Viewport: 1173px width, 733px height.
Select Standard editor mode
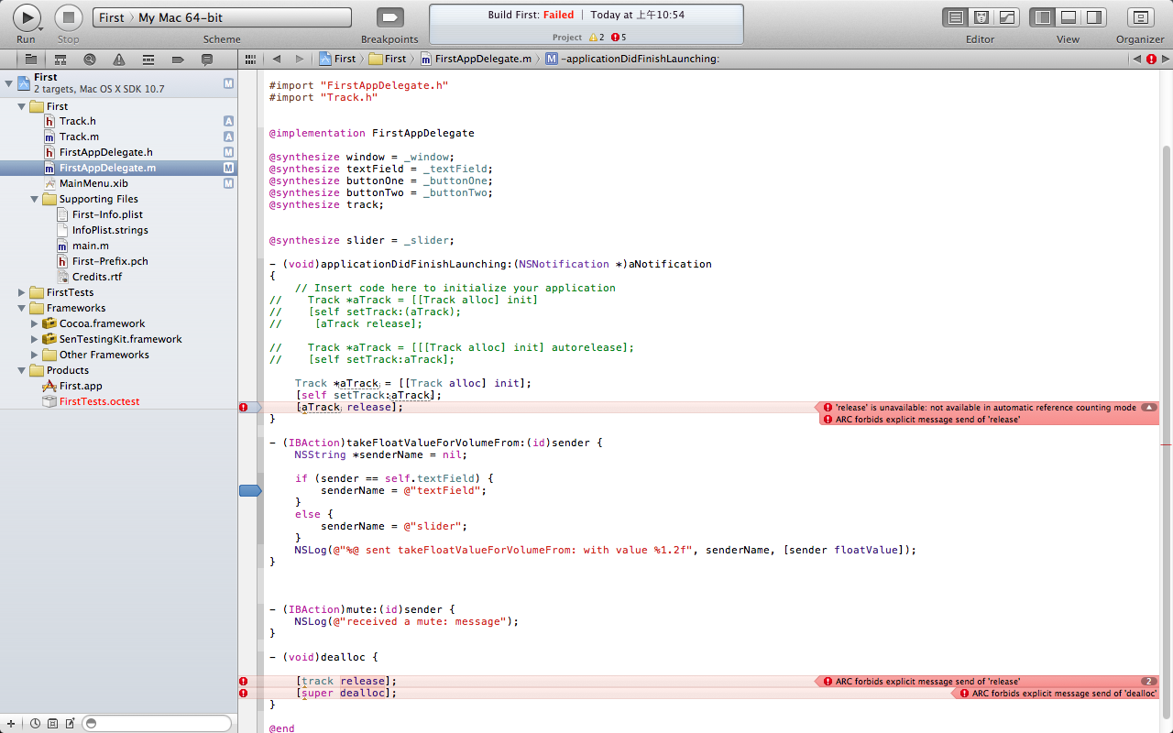pos(956,17)
